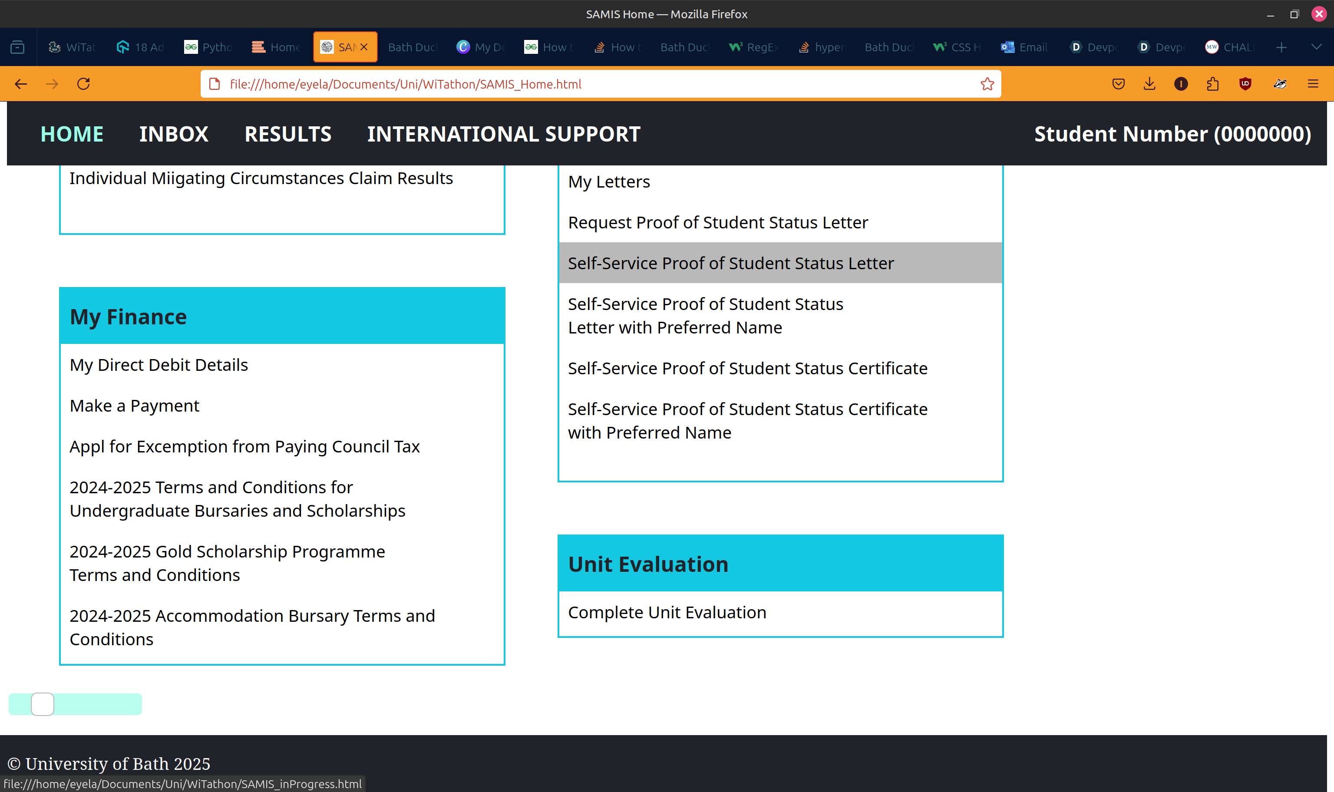Image resolution: width=1334 pixels, height=792 pixels.
Task: Click the uBlock Origin shield icon
Action: click(x=1245, y=84)
